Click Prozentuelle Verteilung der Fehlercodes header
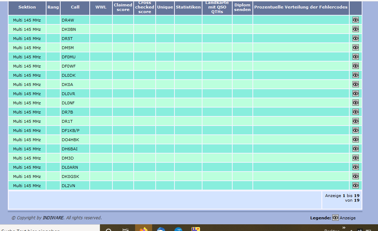This screenshot has height=231, width=378. (x=301, y=7)
